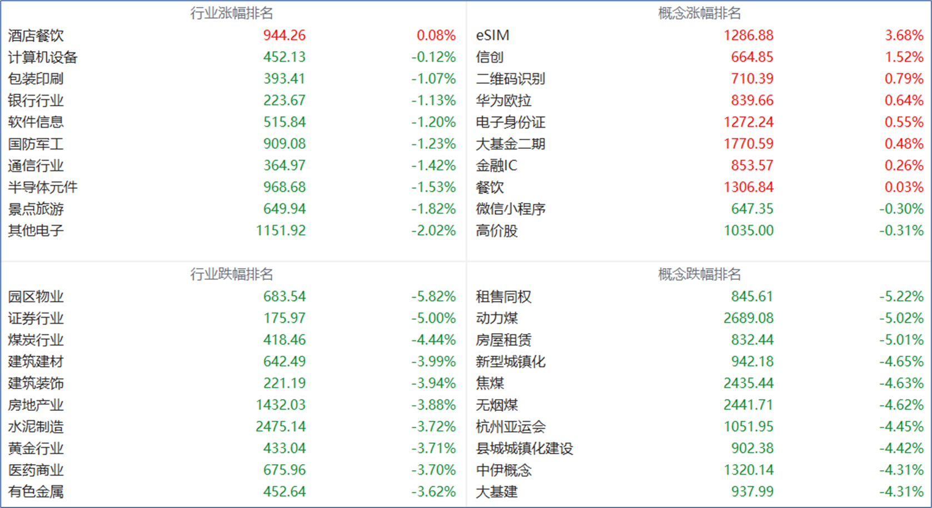The width and height of the screenshot is (932, 508).
Task: Select the 大基金二期 concept row
Action: [510, 144]
